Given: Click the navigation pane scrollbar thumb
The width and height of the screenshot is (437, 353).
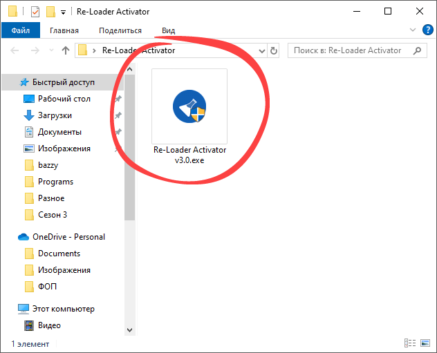Looking at the screenshot, I should click(x=129, y=148).
